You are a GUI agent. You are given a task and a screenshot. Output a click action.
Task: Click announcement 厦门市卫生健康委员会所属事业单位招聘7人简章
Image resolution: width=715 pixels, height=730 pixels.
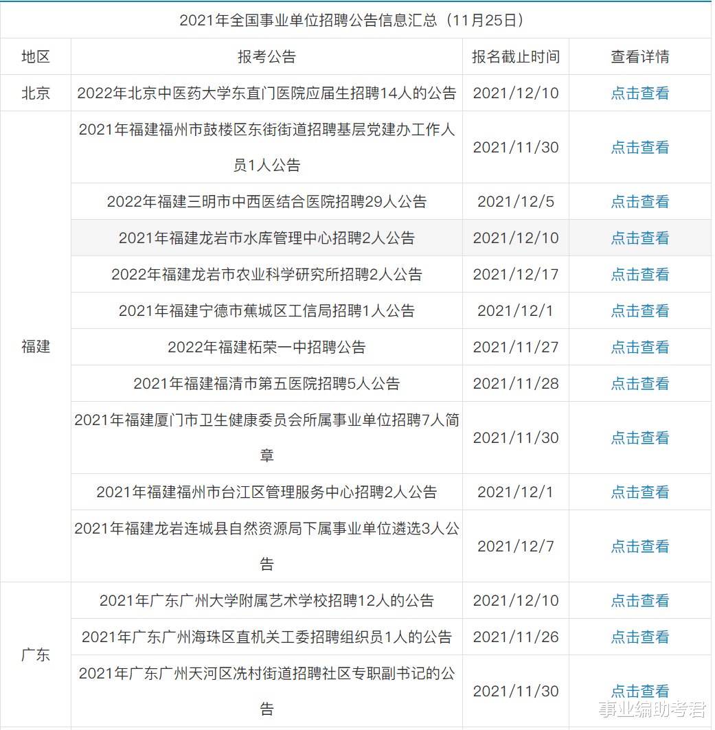click(x=266, y=437)
